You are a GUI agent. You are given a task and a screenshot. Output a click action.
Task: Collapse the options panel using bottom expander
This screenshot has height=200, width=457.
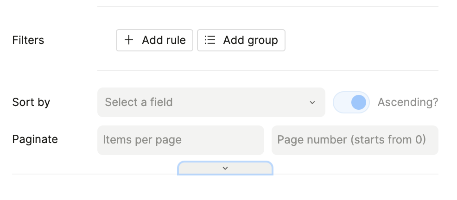click(x=225, y=168)
